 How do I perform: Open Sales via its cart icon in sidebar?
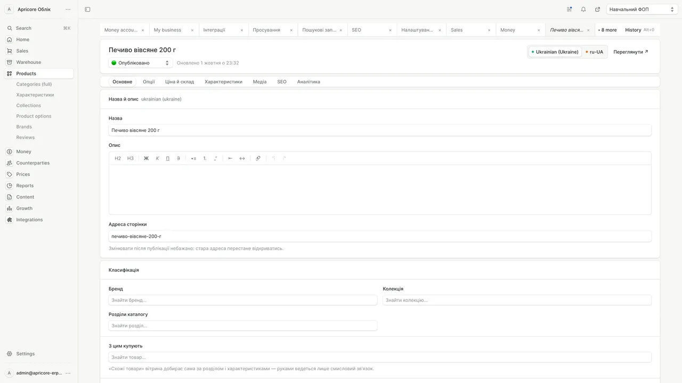coord(10,51)
